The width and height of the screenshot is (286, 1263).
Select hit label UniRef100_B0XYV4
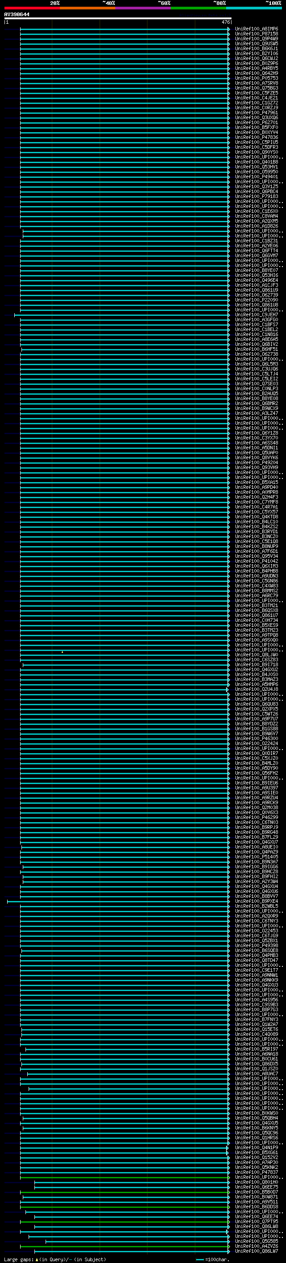tap(256, 132)
